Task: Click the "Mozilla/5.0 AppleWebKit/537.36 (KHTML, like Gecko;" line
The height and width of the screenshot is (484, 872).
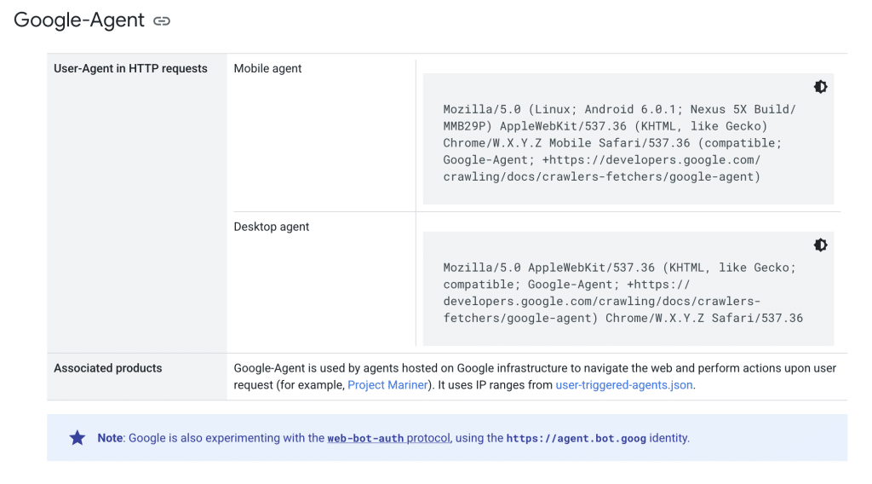Action: click(619, 268)
